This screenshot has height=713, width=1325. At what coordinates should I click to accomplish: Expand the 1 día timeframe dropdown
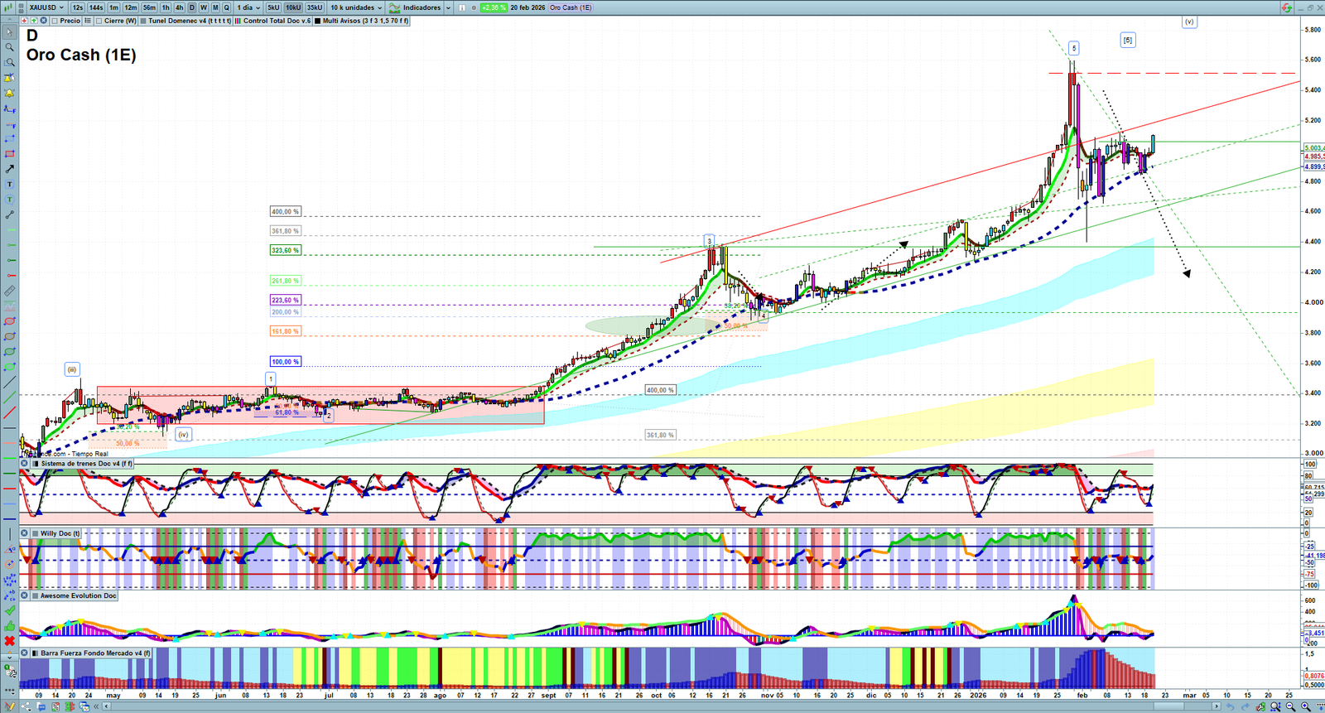248,7
